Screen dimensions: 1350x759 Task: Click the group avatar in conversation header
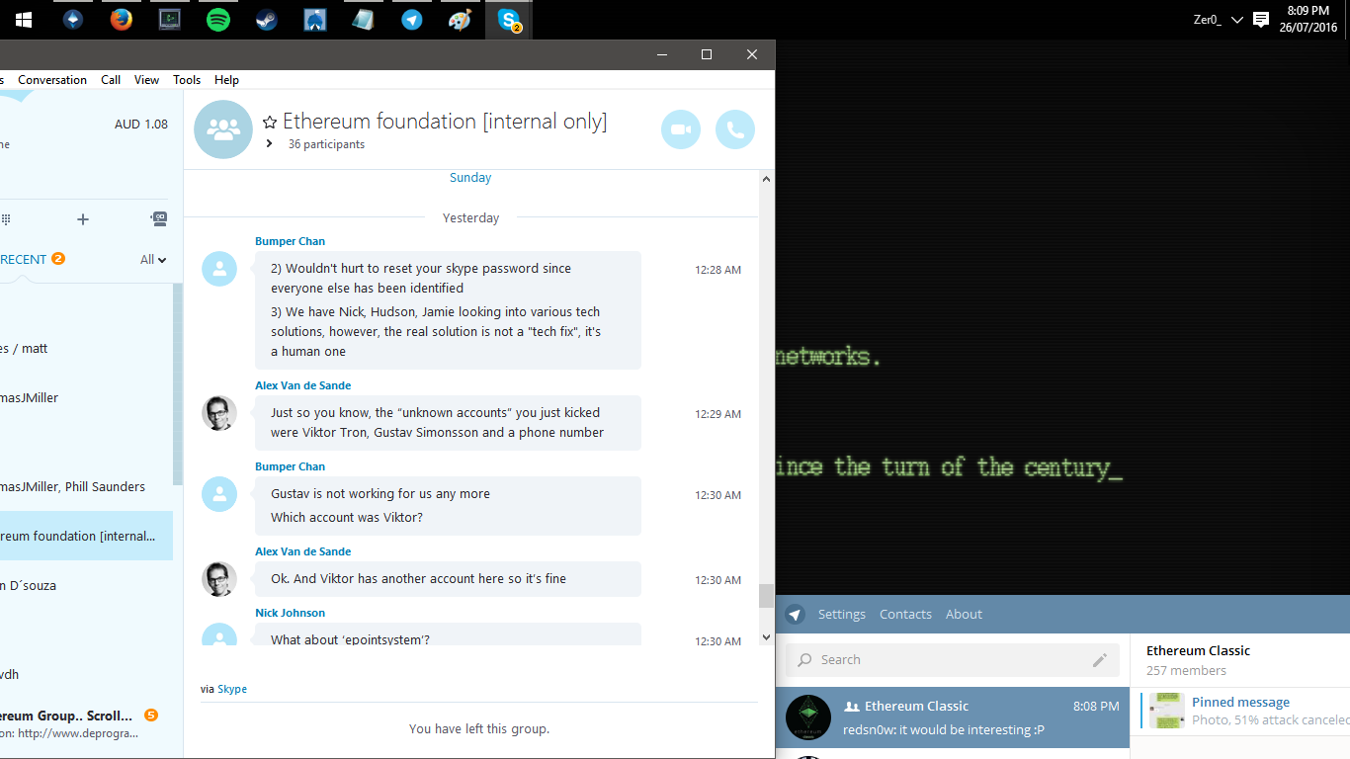pos(223,129)
